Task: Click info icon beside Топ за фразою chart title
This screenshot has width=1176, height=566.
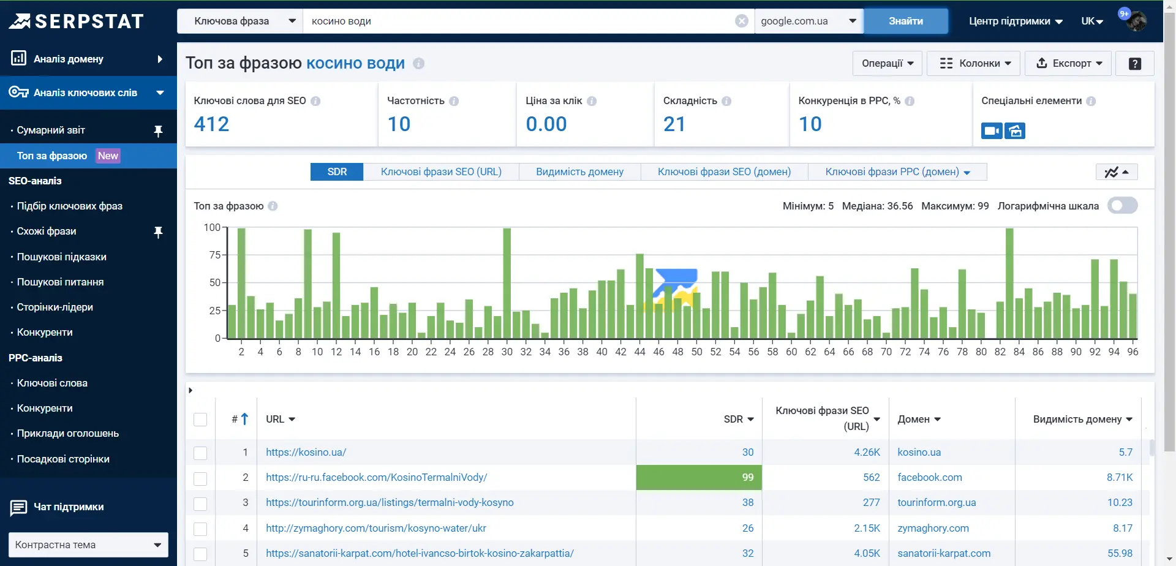Action: click(x=273, y=206)
